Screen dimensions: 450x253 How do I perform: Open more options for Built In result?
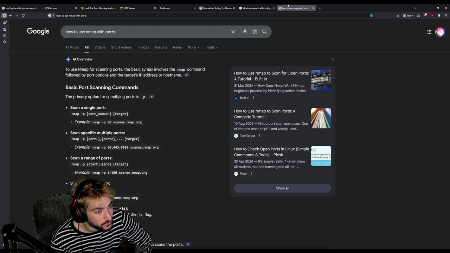253,98
